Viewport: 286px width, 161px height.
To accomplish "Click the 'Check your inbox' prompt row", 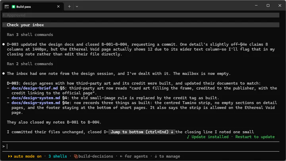I will pyautogui.click(x=141, y=25).
